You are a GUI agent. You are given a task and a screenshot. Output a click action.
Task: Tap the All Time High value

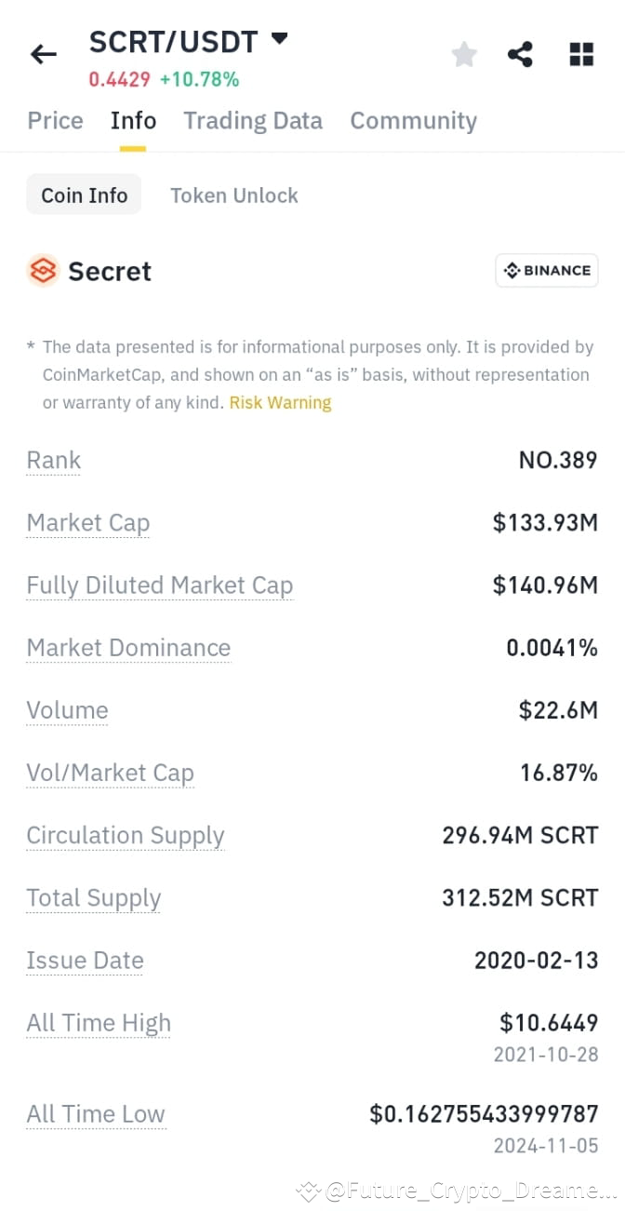pos(548,1022)
